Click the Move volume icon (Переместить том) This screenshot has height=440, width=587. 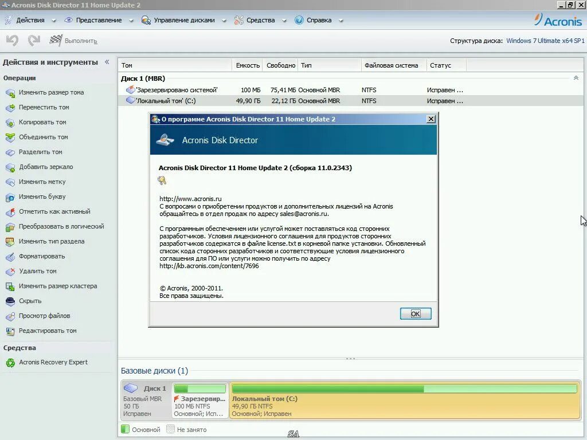pos(10,108)
